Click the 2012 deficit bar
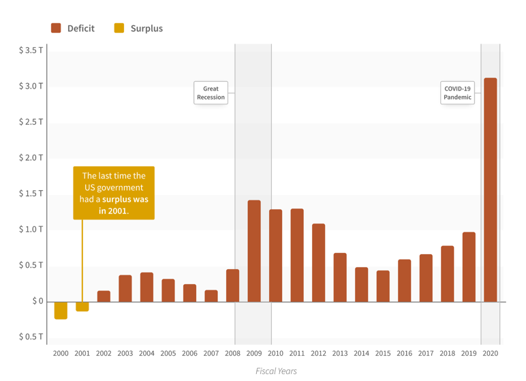The image size is (526, 381). (x=318, y=262)
